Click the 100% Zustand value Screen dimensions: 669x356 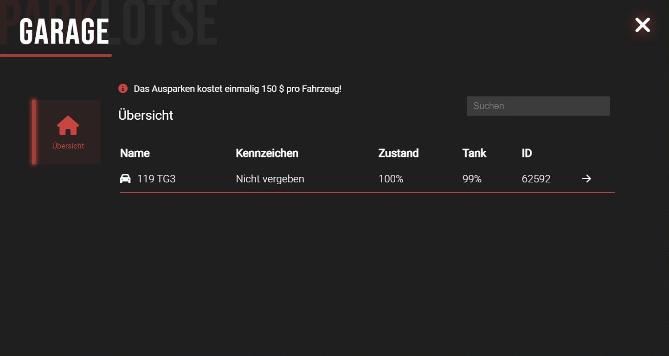click(391, 179)
